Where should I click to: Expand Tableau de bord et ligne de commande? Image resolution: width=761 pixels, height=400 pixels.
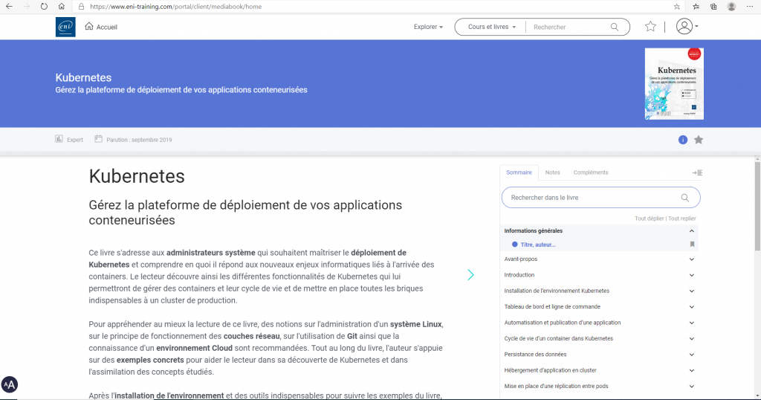pos(692,307)
